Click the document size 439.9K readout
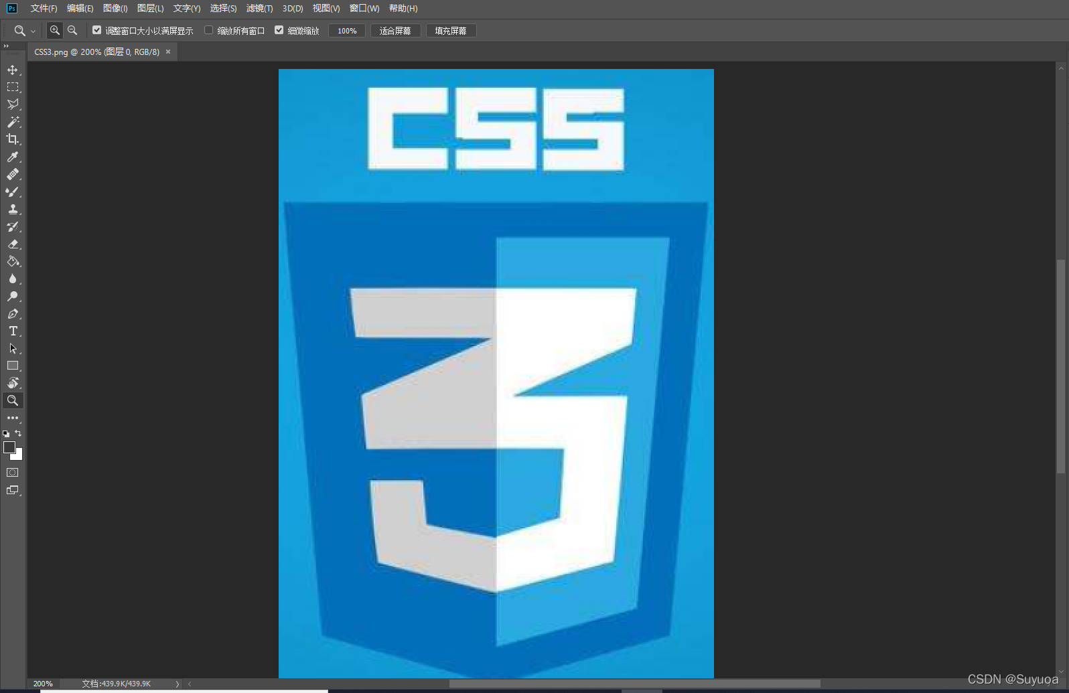The height and width of the screenshot is (693, 1069). [117, 684]
